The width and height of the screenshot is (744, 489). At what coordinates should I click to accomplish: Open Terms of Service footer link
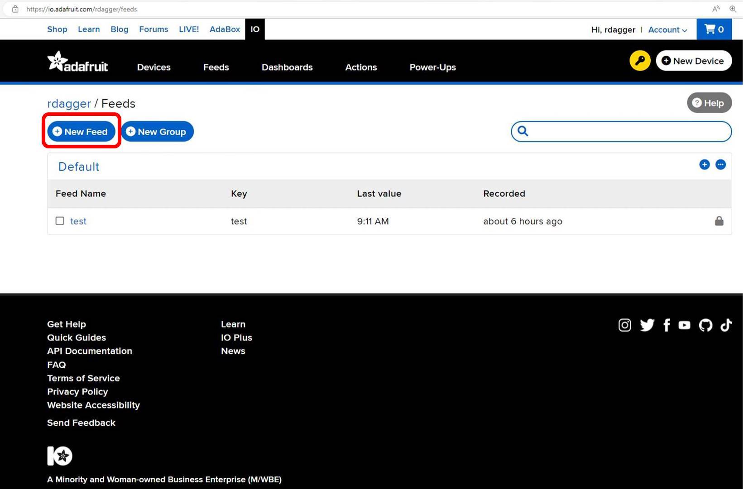pyautogui.click(x=84, y=379)
